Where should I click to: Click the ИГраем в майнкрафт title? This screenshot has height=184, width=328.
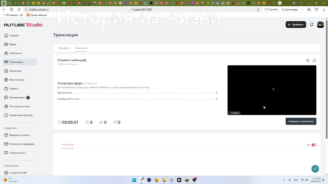coord(72,60)
